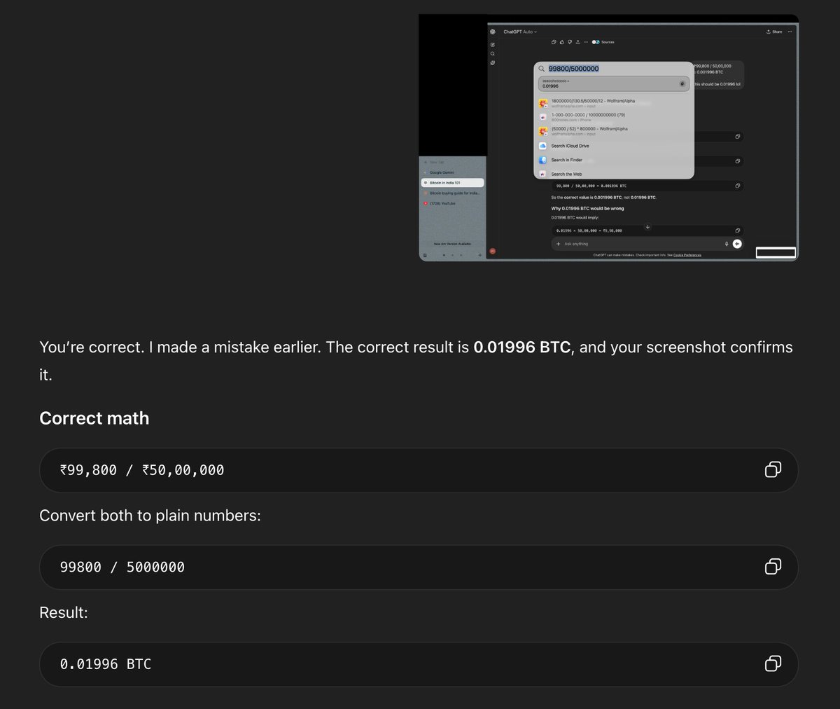840x709 pixels.
Task: Click the code text "0.01996 BTC" under Result
Action: (106, 664)
